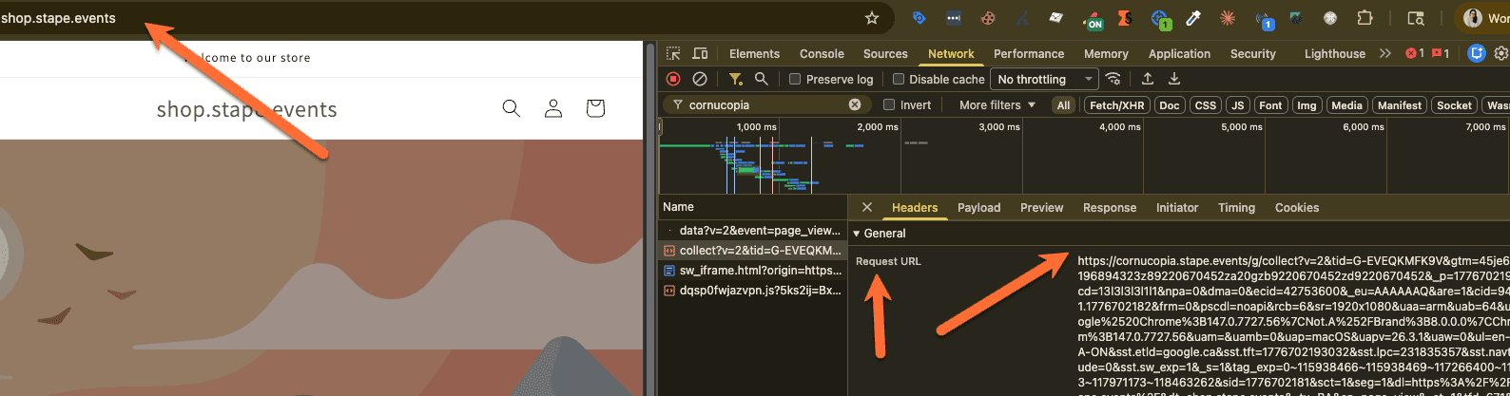Activate the inspect element selector tool
This screenshot has height=396, width=1510.
673,54
